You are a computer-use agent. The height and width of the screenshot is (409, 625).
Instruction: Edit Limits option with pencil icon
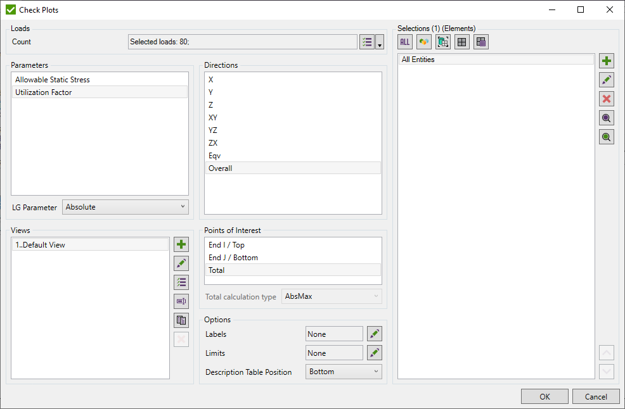click(x=375, y=353)
